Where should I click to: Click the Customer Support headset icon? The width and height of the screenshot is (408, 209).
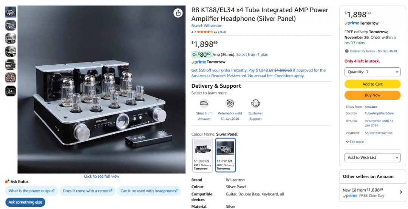[x=256, y=103]
